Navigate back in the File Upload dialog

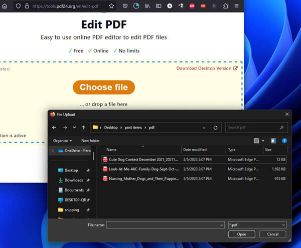(54, 127)
